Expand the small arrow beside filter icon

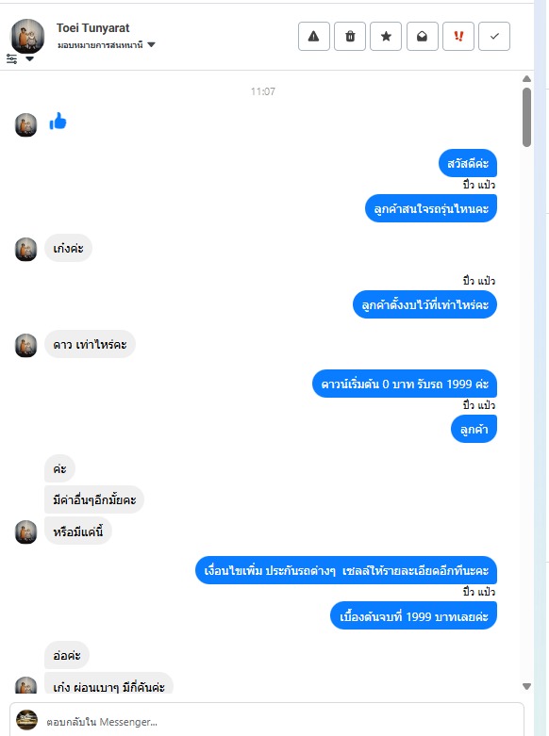29,59
